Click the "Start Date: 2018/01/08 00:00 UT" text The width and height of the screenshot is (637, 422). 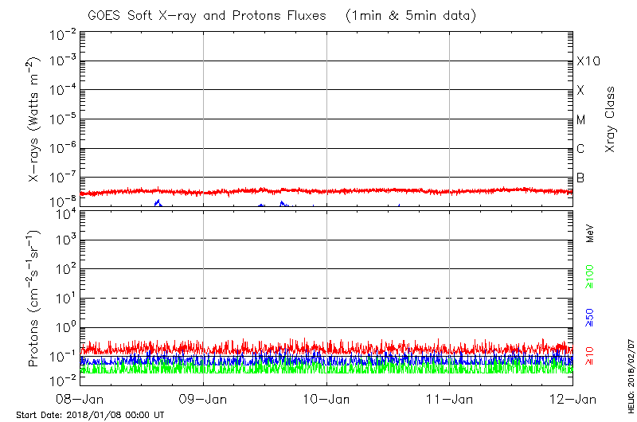(90, 416)
